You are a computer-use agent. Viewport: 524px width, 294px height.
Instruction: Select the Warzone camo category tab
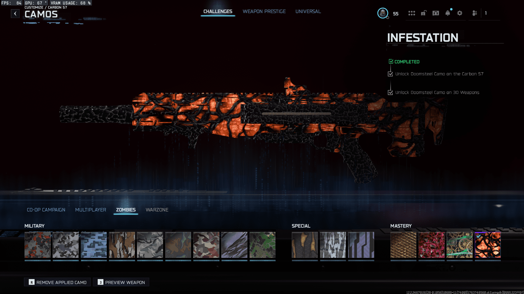[x=157, y=210]
